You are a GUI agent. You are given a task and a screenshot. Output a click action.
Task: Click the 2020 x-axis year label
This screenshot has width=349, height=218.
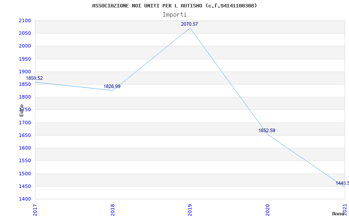tap(267, 210)
